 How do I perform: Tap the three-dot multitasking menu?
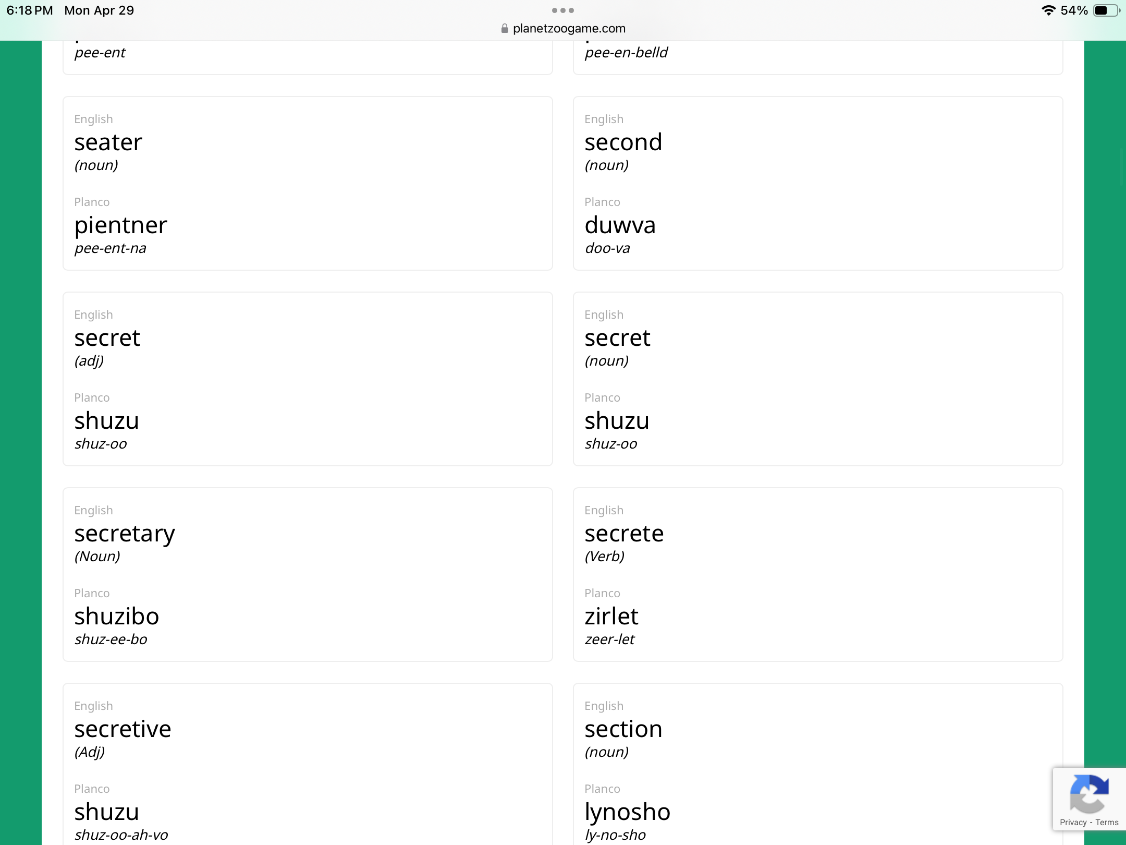(563, 10)
